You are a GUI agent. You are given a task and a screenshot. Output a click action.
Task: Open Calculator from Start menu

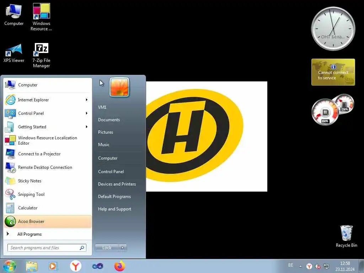(x=48, y=208)
